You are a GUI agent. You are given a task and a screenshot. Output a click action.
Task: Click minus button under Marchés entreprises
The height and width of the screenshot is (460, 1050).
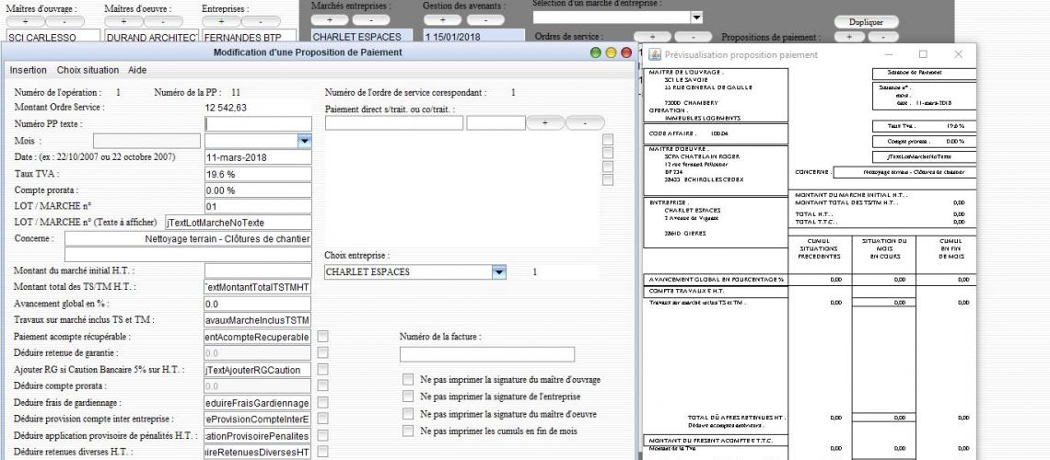click(371, 20)
